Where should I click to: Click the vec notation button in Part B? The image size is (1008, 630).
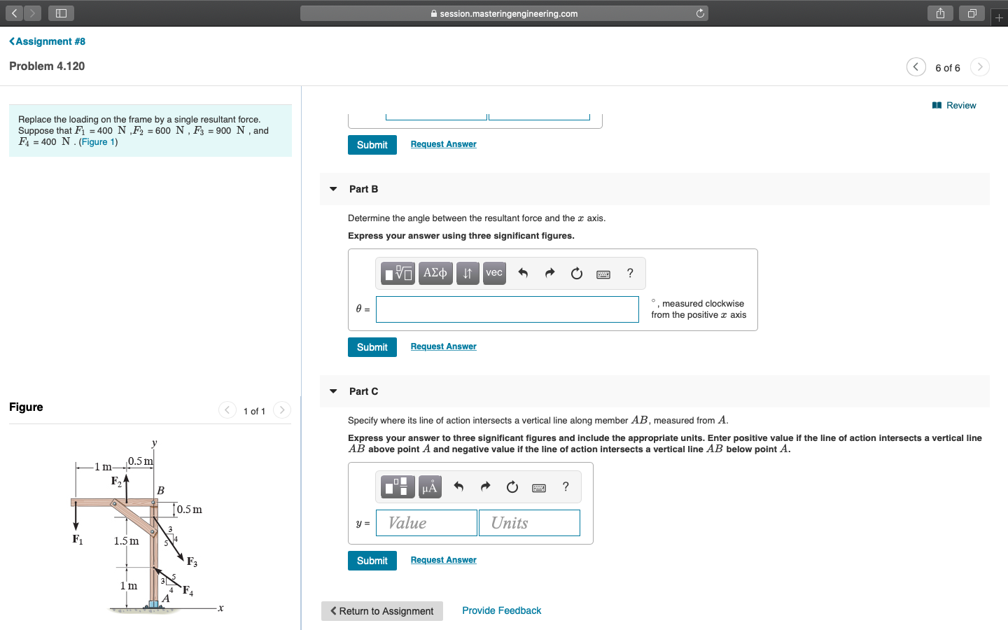pos(493,273)
